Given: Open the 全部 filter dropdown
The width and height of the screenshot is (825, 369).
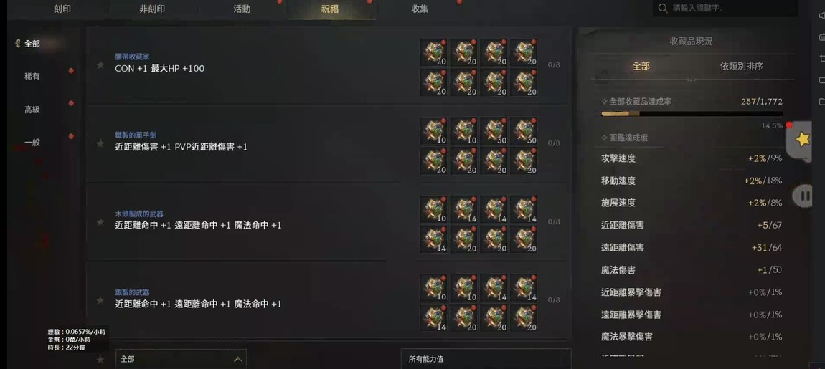Looking at the screenshot, I should [181, 359].
